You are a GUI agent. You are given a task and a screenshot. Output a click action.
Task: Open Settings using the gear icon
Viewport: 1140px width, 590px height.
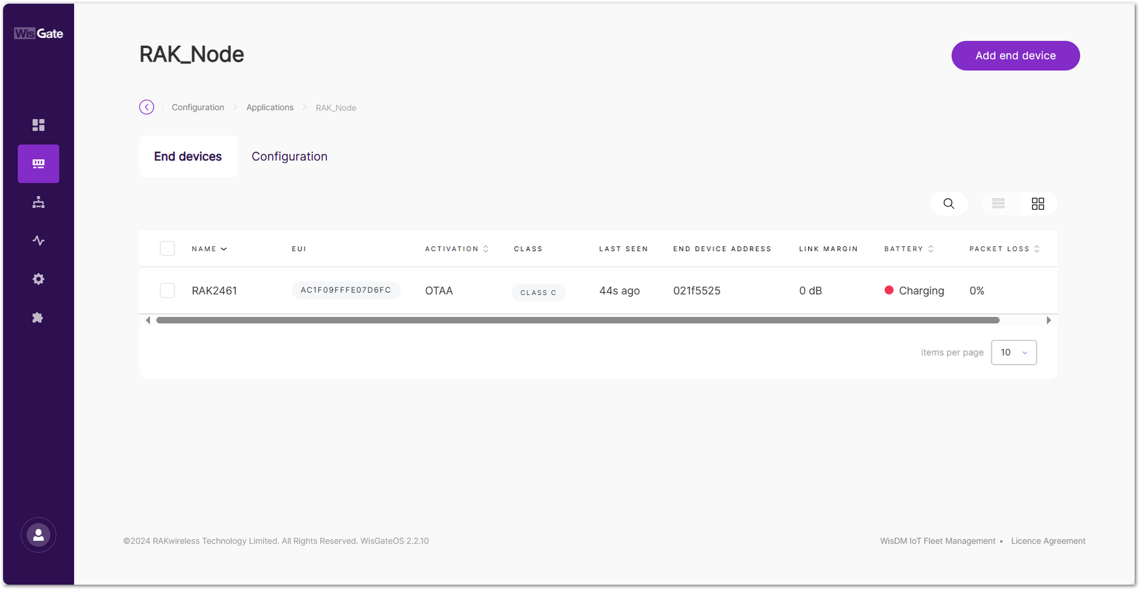point(38,279)
